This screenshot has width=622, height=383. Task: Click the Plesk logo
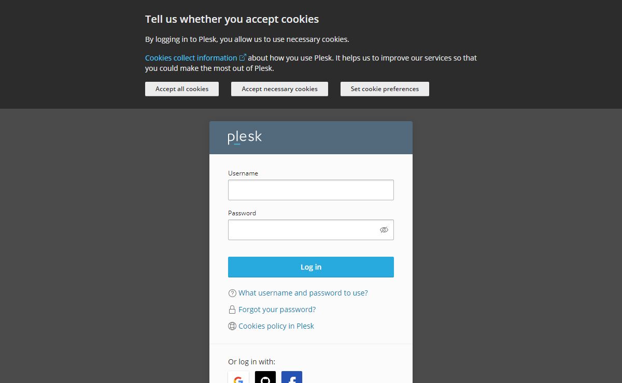click(x=245, y=138)
